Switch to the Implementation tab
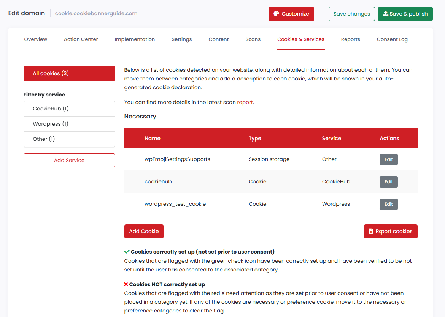The image size is (445, 317). (x=135, y=39)
